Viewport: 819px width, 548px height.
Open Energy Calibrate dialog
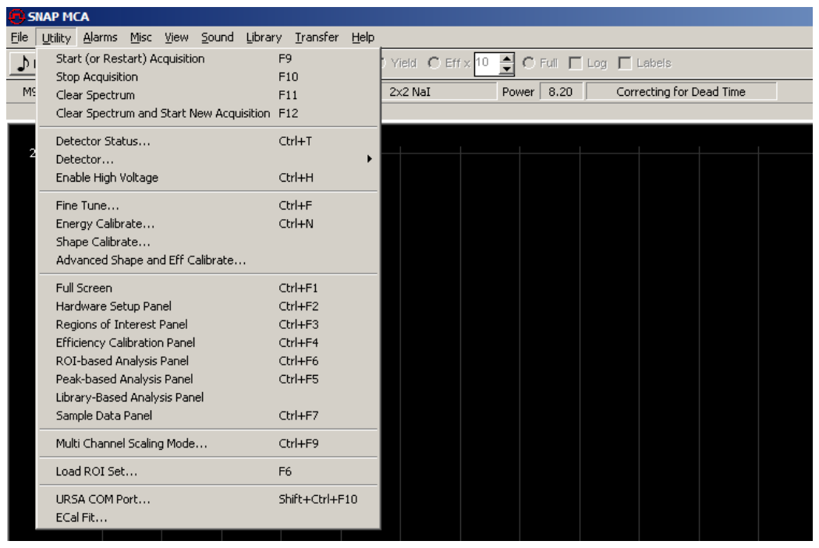pyautogui.click(x=208, y=224)
